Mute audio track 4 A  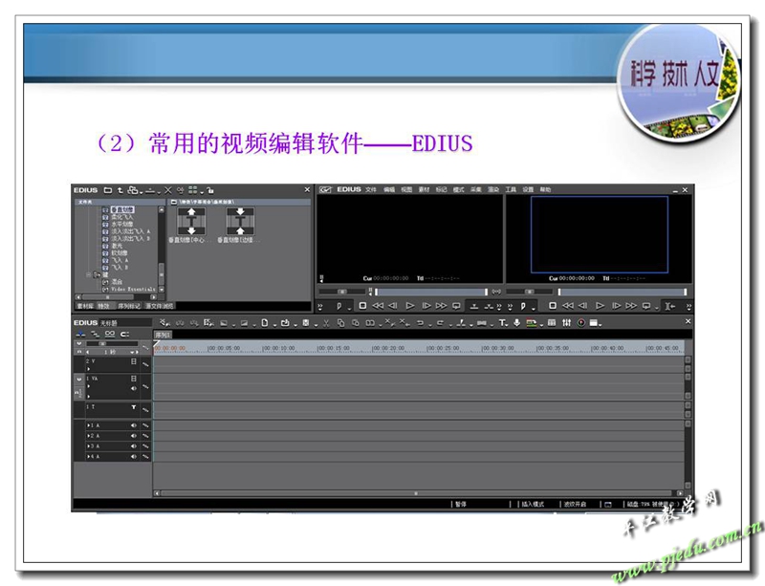pyautogui.click(x=134, y=457)
